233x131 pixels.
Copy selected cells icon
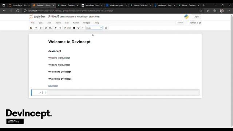click(x=46, y=28)
